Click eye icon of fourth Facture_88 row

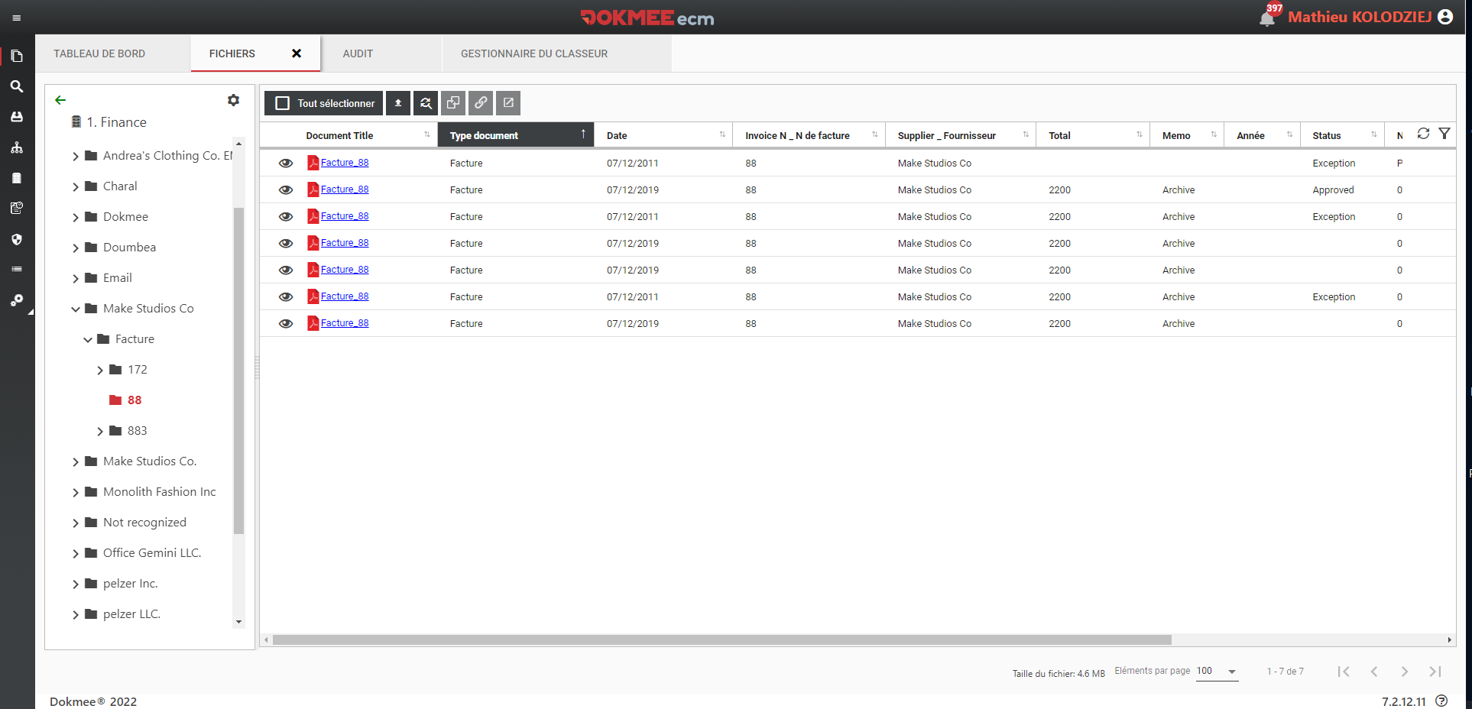click(286, 243)
